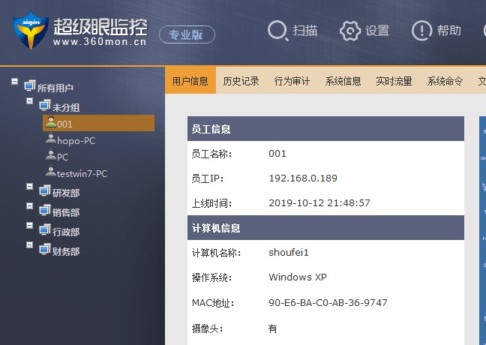The width and height of the screenshot is (486, 345).
Task: Click the 专业版 edition badge
Action: click(187, 34)
